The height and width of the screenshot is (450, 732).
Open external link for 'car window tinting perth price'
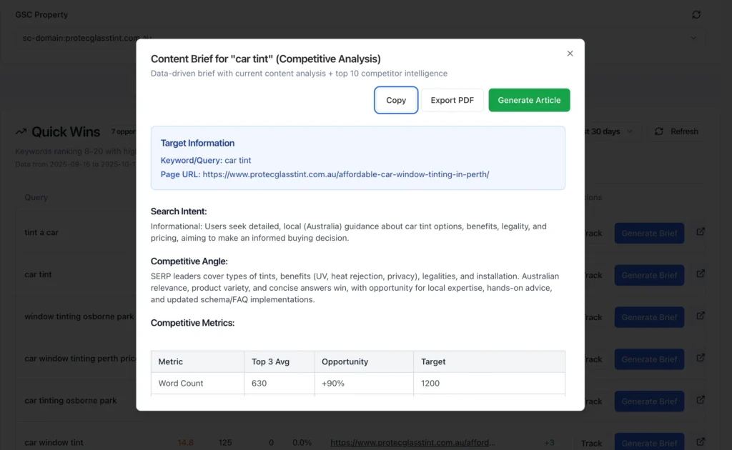701,358
